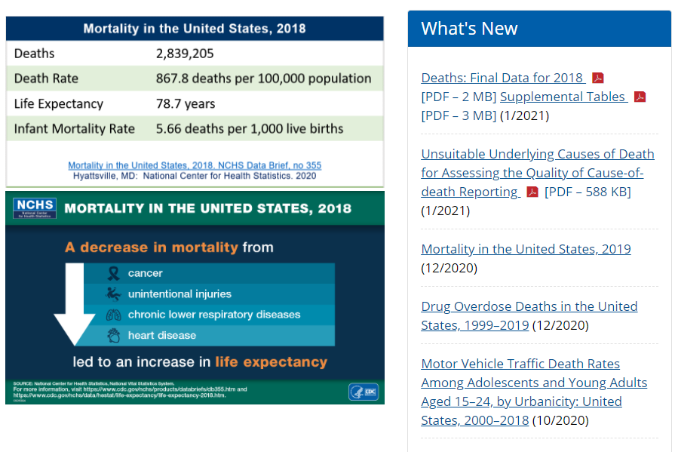Click the Deaths row label

tap(35, 54)
